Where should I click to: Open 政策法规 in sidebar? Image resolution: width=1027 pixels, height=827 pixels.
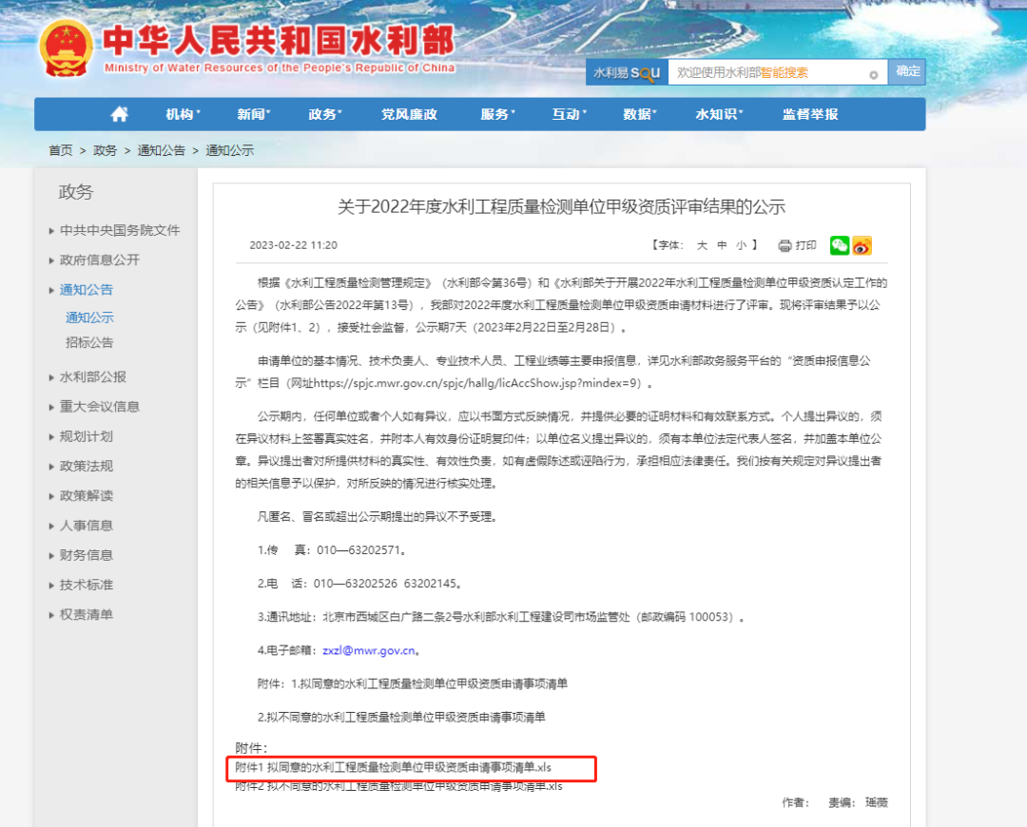point(87,466)
